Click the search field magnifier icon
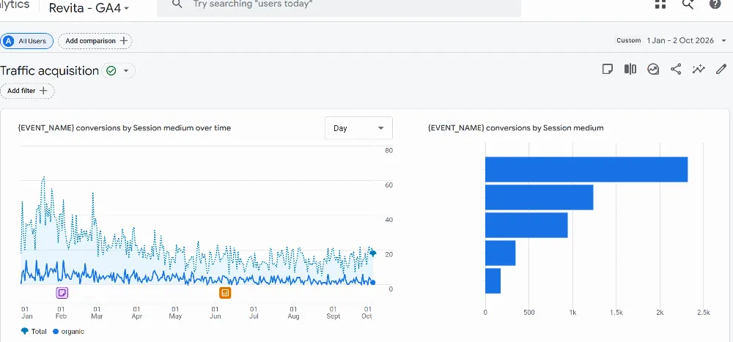 pos(177,4)
